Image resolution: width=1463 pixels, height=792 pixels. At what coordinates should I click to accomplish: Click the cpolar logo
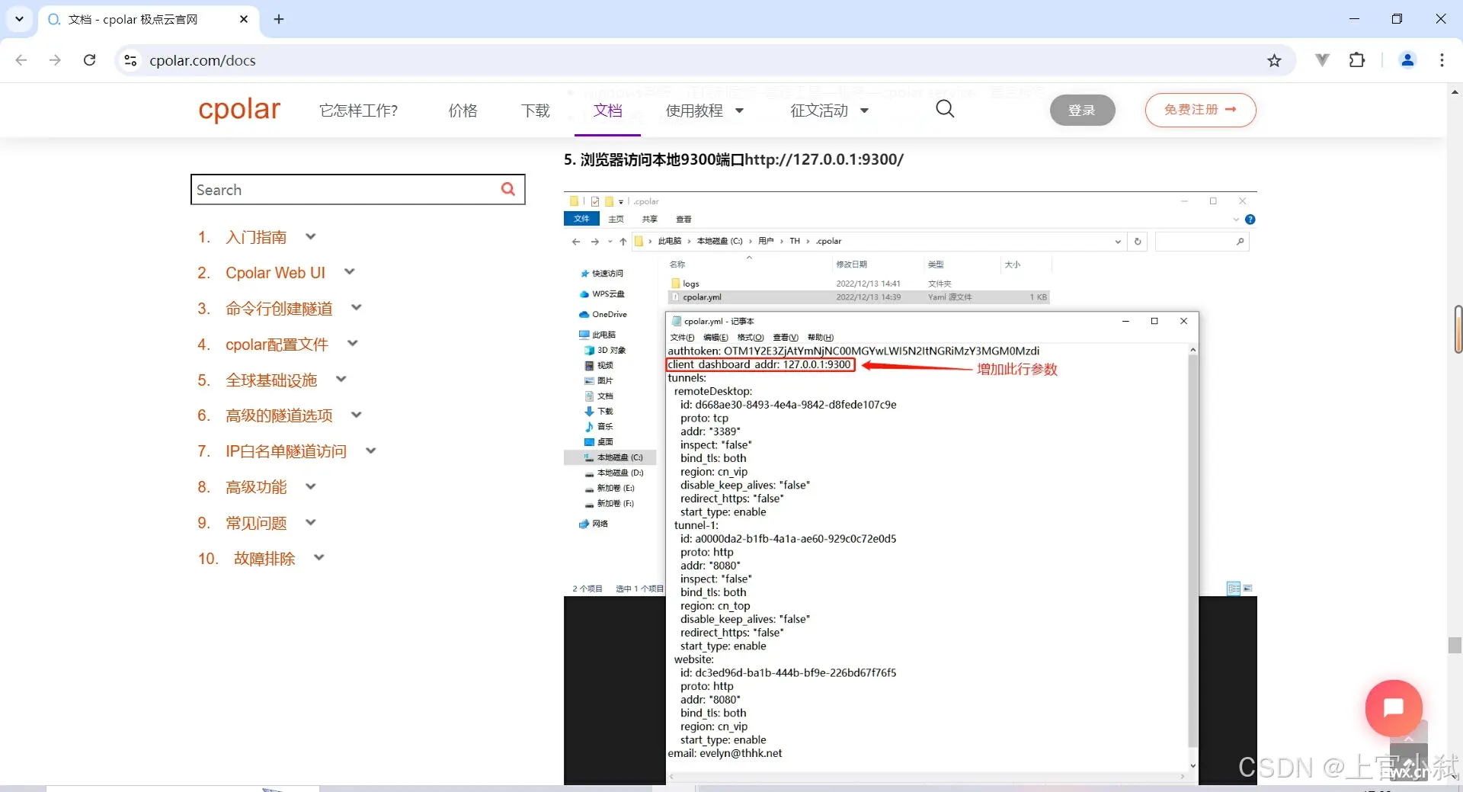point(239,109)
